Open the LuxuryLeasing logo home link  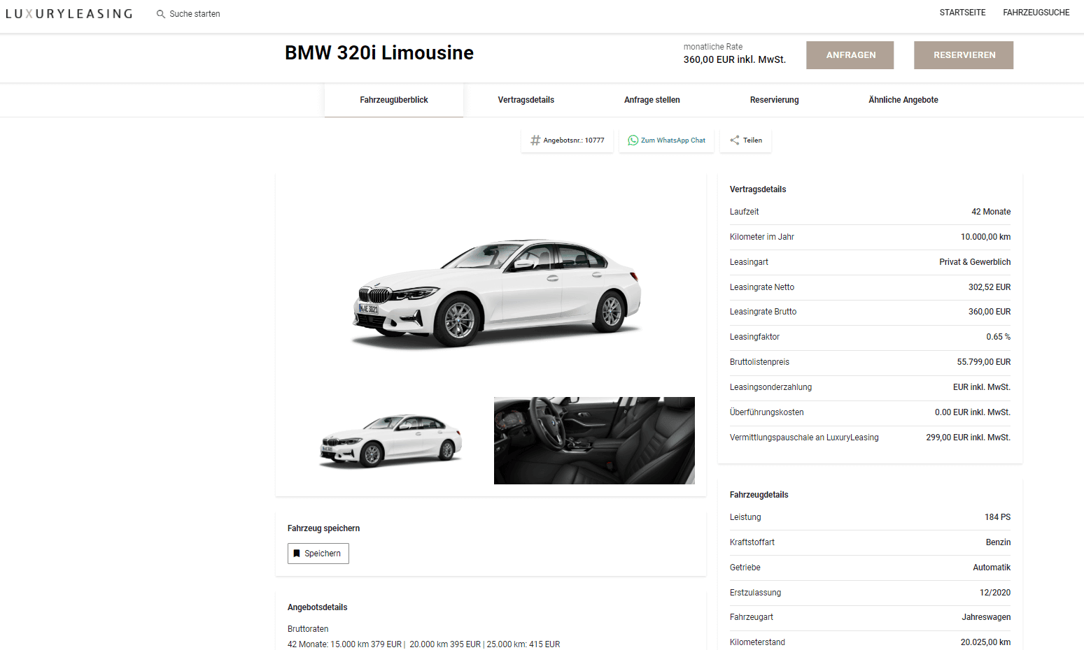point(69,14)
